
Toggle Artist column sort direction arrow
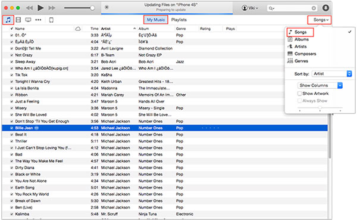[134, 29]
